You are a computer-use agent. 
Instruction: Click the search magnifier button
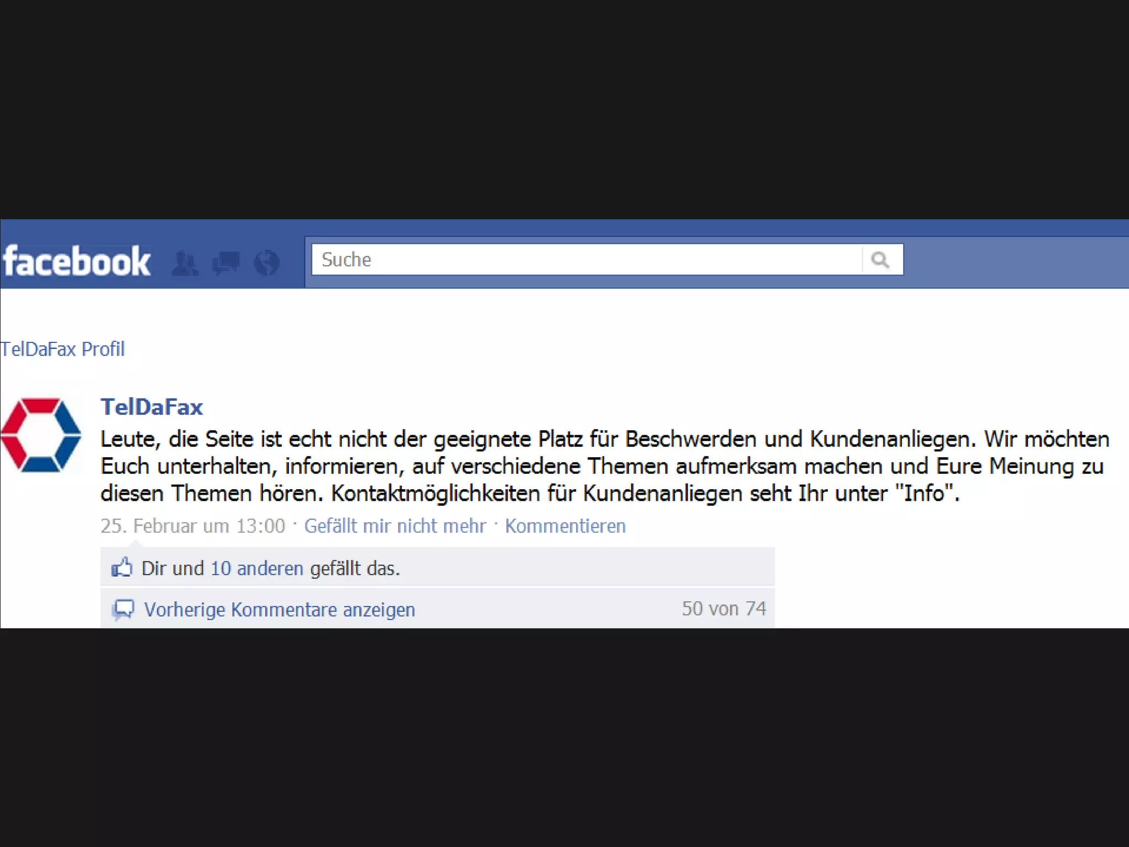(881, 259)
